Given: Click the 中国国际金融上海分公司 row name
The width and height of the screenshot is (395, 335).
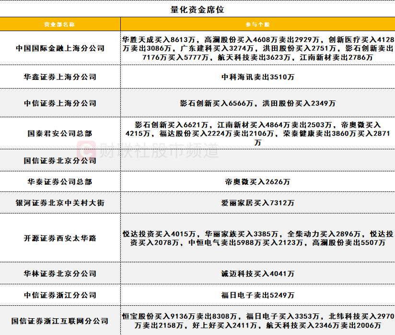Looking at the screenshot, I should click(x=60, y=48).
